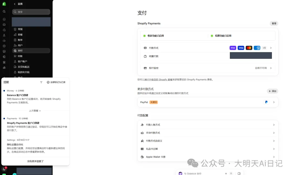Open Discounts badge icon in rail
This screenshot has width=292, height=175.
click(x=4, y=46)
